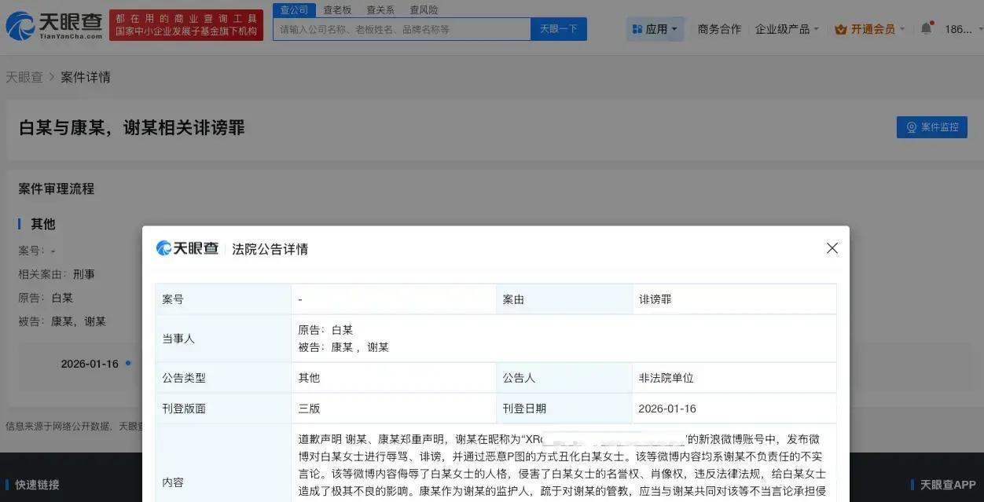Switch to the 查风险 tab
Screen dimensions: 984x502
click(424, 9)
